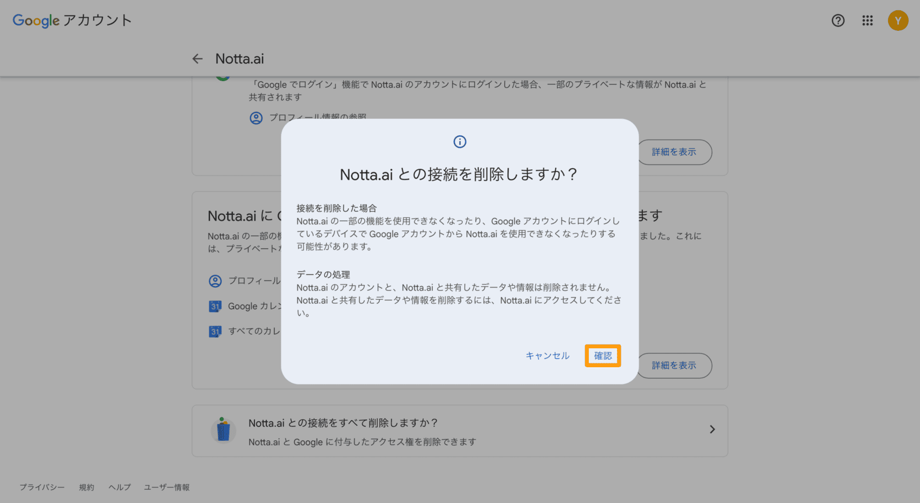Go back using the arrow beside Notta.ai

[198, 59]
